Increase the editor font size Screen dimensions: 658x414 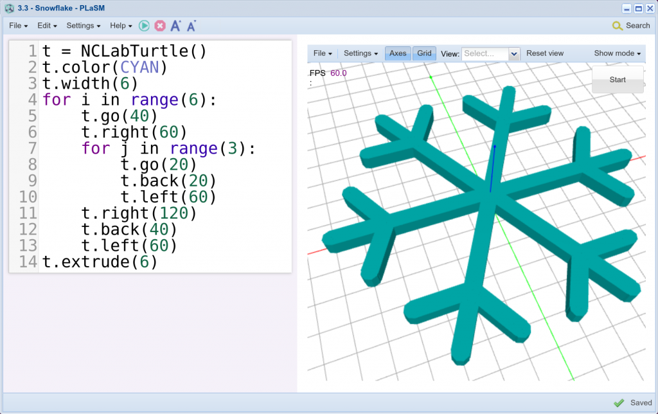pos(175,26)
